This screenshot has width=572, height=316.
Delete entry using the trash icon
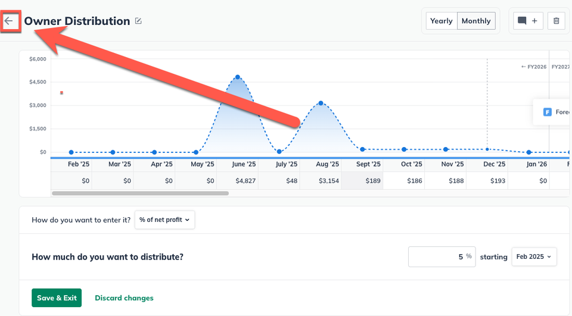[557, 21]
